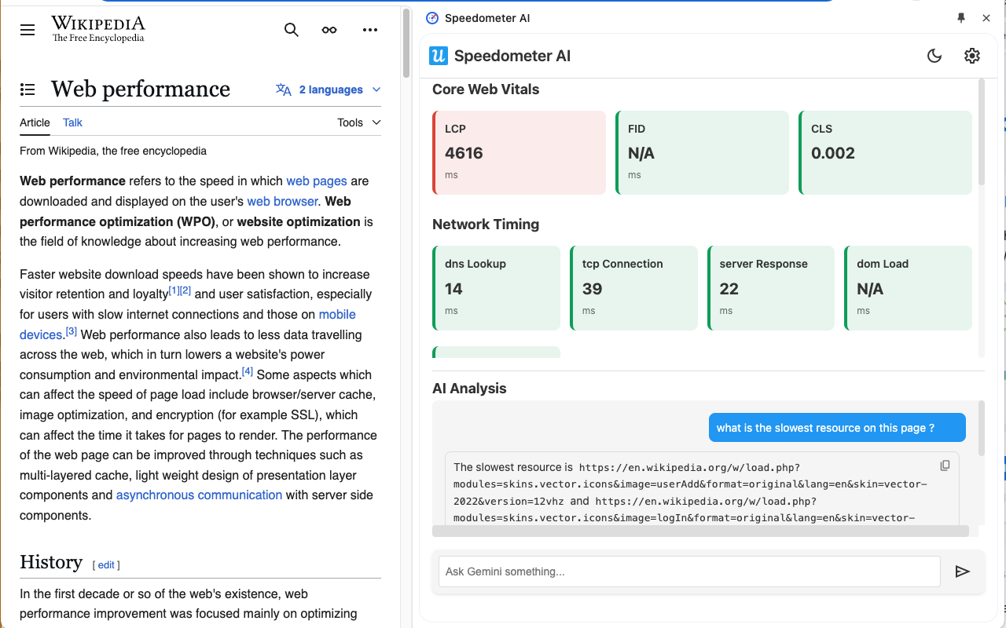
Task: Open Speedometer AI settings gear
Action: click(x=972, y=56)
